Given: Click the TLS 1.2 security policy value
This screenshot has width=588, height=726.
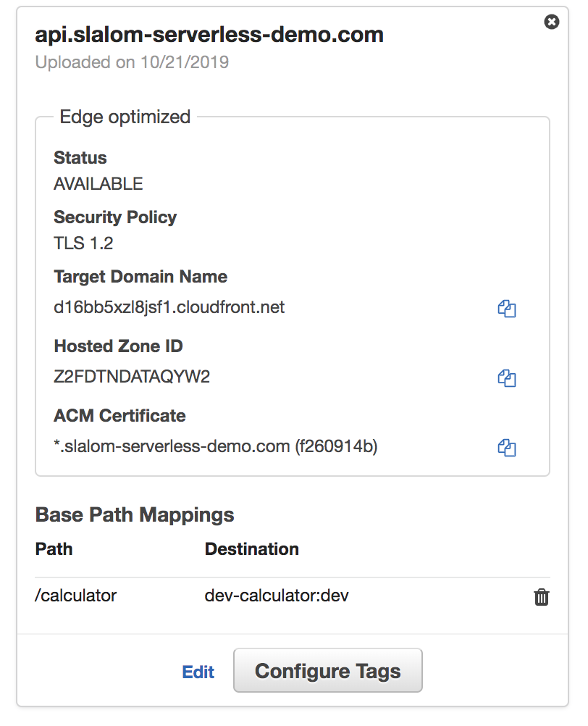Looking at the screenshot, I should coord(83,243).
